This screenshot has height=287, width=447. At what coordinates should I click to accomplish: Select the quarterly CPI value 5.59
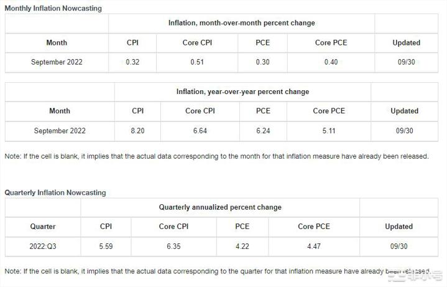[106, 247]
